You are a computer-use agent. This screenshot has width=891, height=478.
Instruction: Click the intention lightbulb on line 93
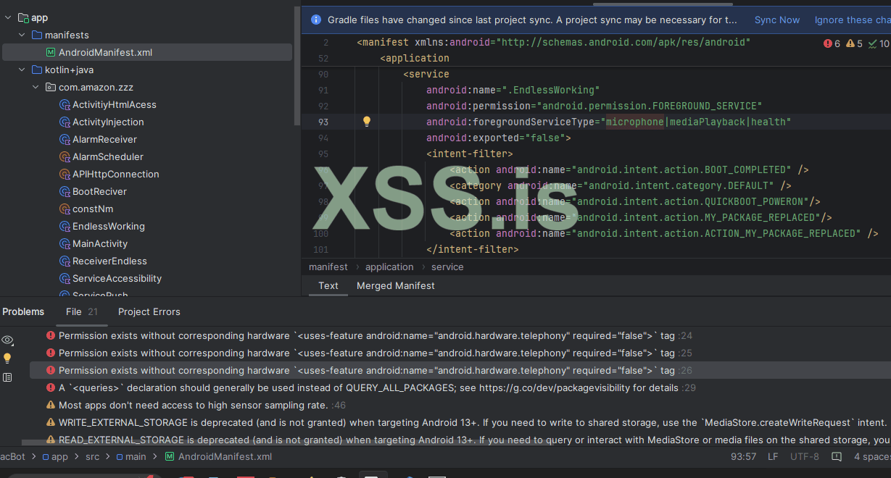click(367, 122)
